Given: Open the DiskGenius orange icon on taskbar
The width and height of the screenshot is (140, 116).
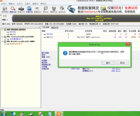Looking at the screenshot, I should (59, 114).
